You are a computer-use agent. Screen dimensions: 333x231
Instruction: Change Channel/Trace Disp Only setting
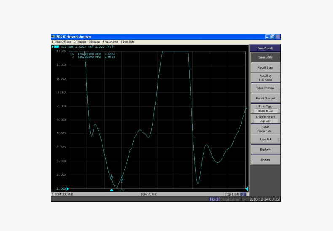tap(266, 119)
